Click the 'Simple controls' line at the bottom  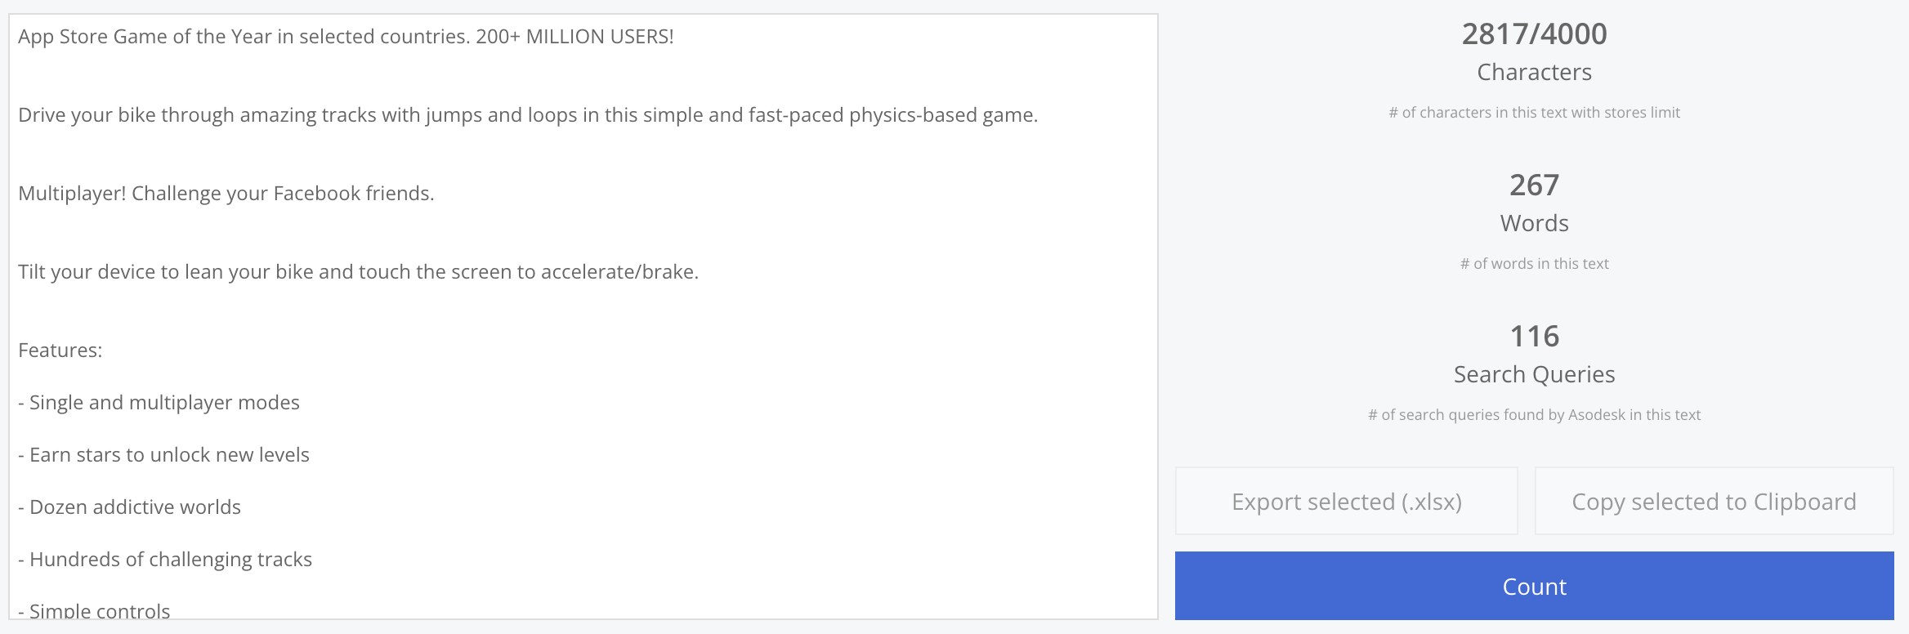click(95, 610)
